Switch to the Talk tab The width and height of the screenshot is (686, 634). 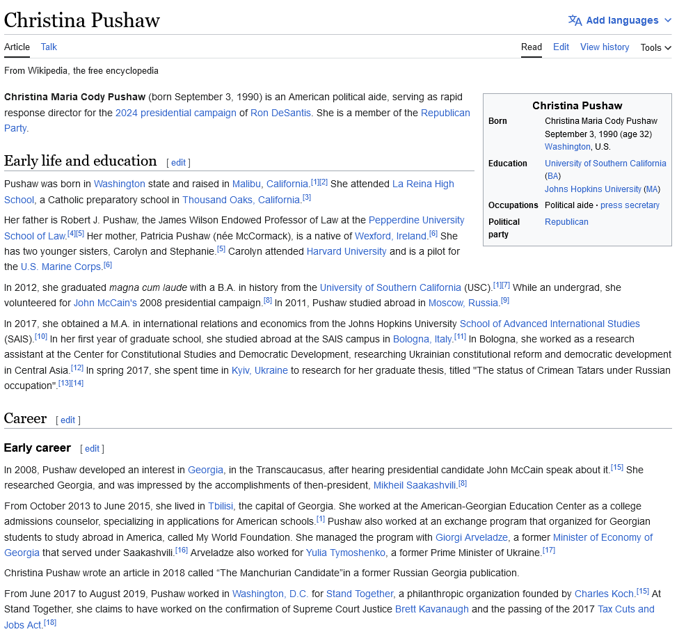pyautogui.click(x=49, y=47)
